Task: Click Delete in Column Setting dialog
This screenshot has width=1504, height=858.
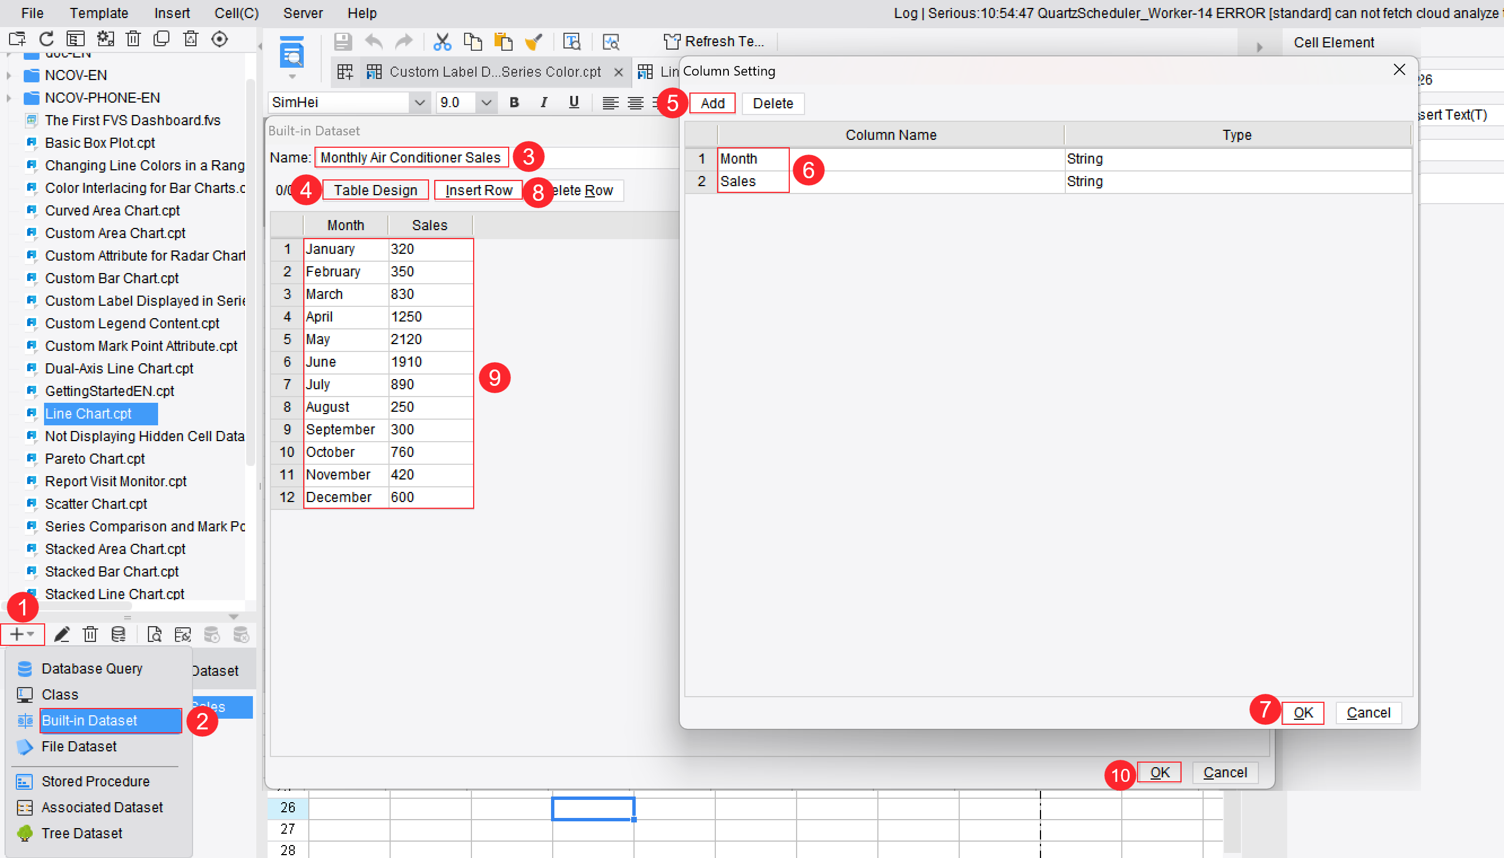Action: click(772, 103)
